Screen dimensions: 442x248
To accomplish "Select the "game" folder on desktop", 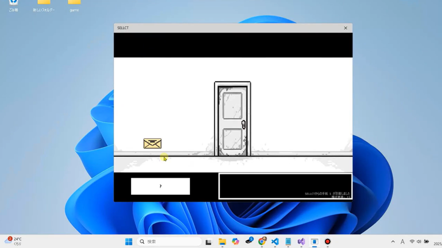I will point(74,5).
